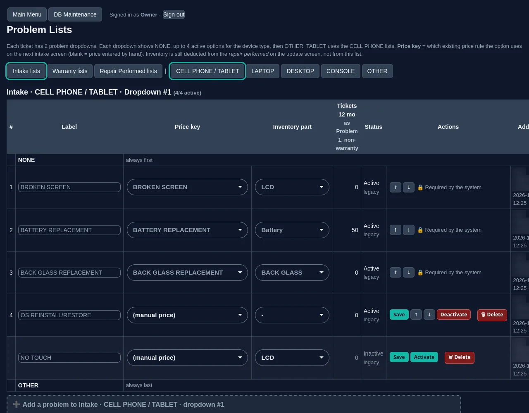Move BROKEN SCREEN row up arrow
The width and height of the screenshot is (529, 413).
click(x=396, y=187)
